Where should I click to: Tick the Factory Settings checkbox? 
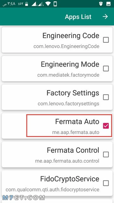[106, 97]
